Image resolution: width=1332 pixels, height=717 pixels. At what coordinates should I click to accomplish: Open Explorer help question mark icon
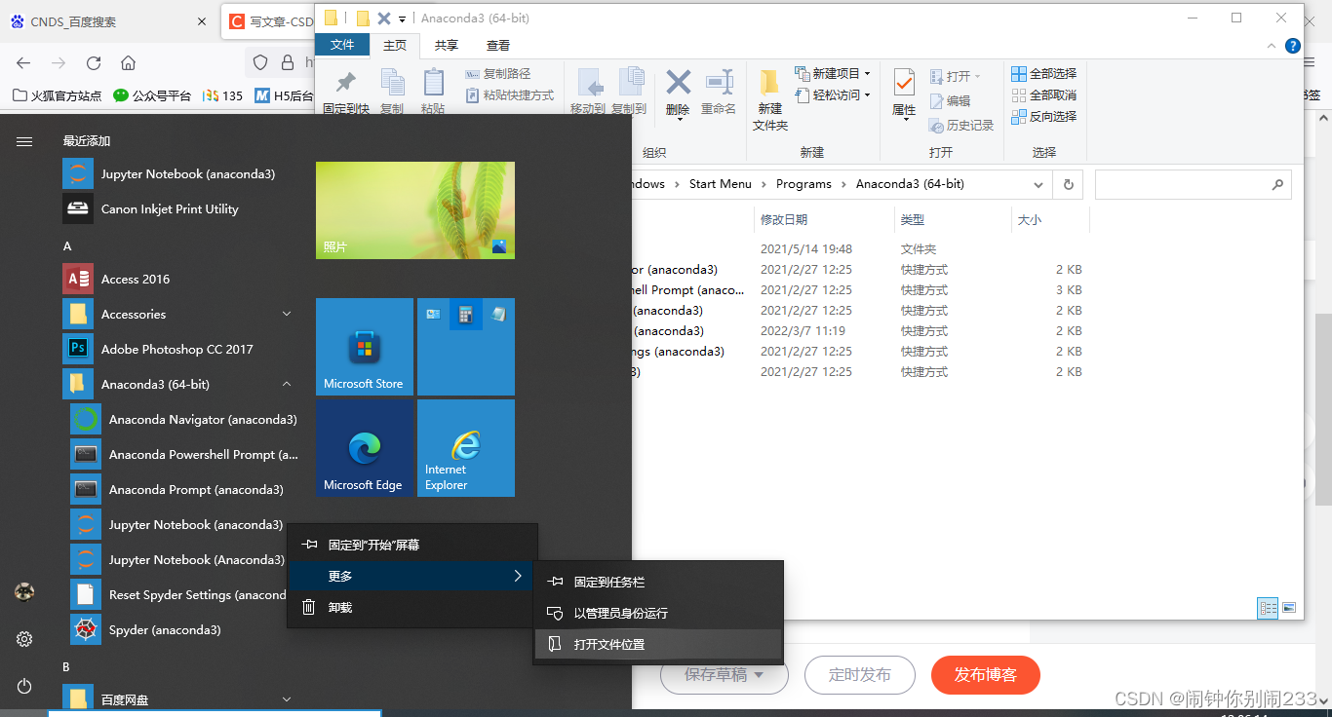click(1293, 46)
